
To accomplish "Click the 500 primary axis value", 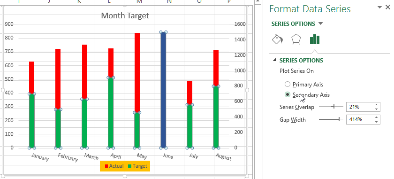I will tap(9, 79).
